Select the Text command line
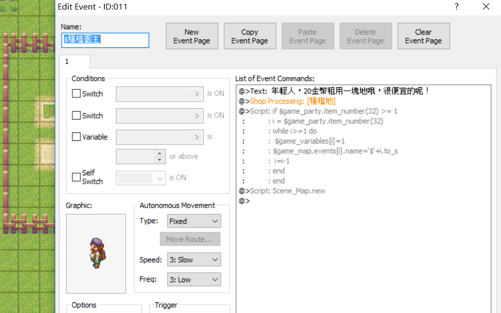 [364, 91]
